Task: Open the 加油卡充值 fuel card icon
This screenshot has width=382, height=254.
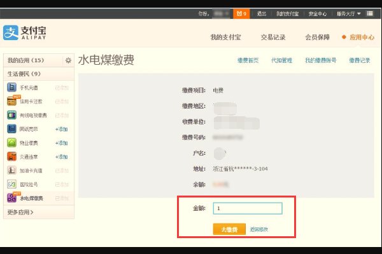Action: 11,170
